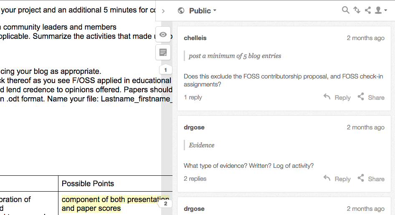Image resolution: width=395 pixels, height=215 pixels.
Task: Click the quoted text "post a minimum of 5 blog entries"
Action: (235, 56)
